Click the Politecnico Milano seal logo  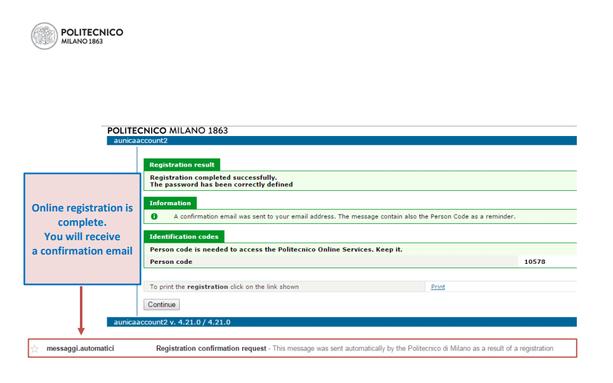(44, 36)
